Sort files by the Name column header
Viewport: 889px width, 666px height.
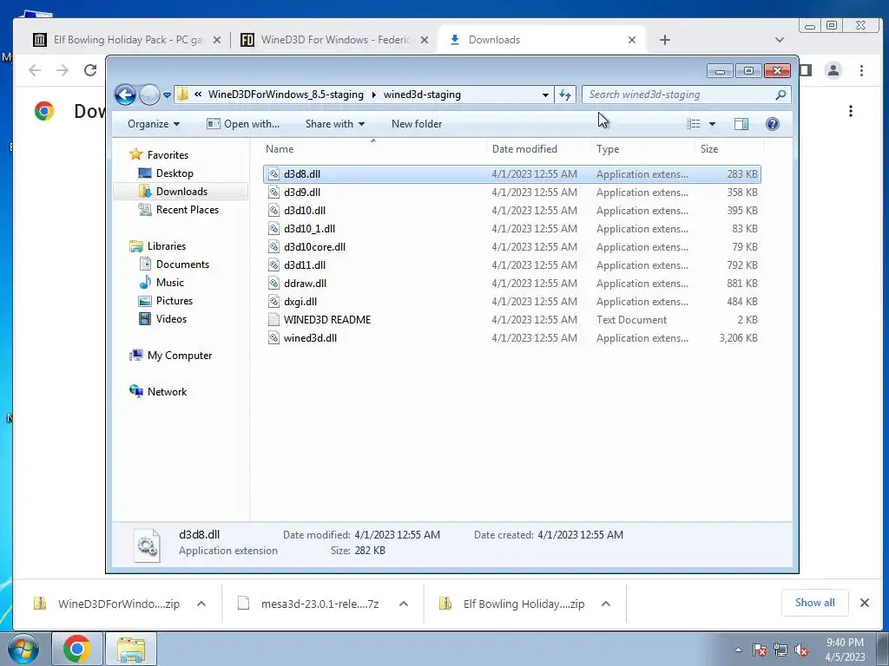(x=373, y=149)
